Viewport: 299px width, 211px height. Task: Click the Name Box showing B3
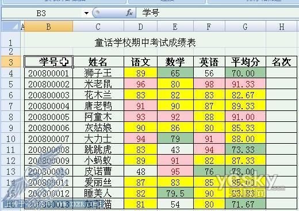(x=41, y=13)
